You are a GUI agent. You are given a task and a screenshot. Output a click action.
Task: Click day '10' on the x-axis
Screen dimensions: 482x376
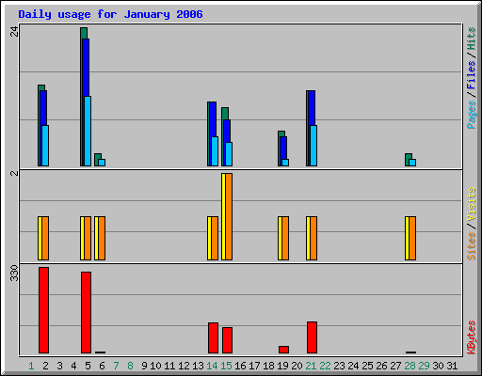point(155,366)
